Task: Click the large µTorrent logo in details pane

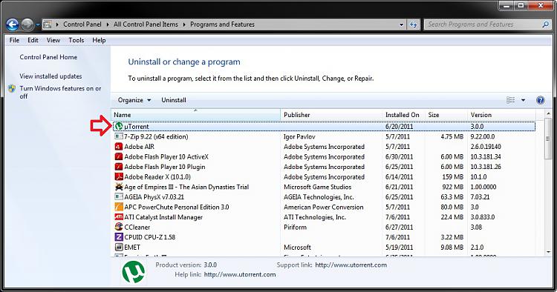Action: 134,272
